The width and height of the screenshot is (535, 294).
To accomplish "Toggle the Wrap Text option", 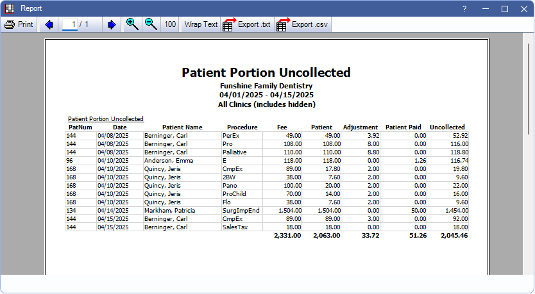I will [201, 24].
